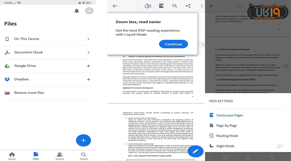Image resolution: width=291 pixels, height=161 pixels.
Task: Open the three-dot overflow menu
Action: point(201,6)
